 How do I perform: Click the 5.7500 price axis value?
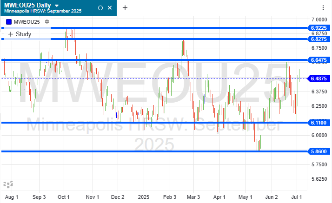[319, 164]
